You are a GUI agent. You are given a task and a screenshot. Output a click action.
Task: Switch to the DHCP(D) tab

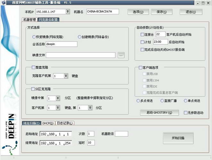coord(48,123)
